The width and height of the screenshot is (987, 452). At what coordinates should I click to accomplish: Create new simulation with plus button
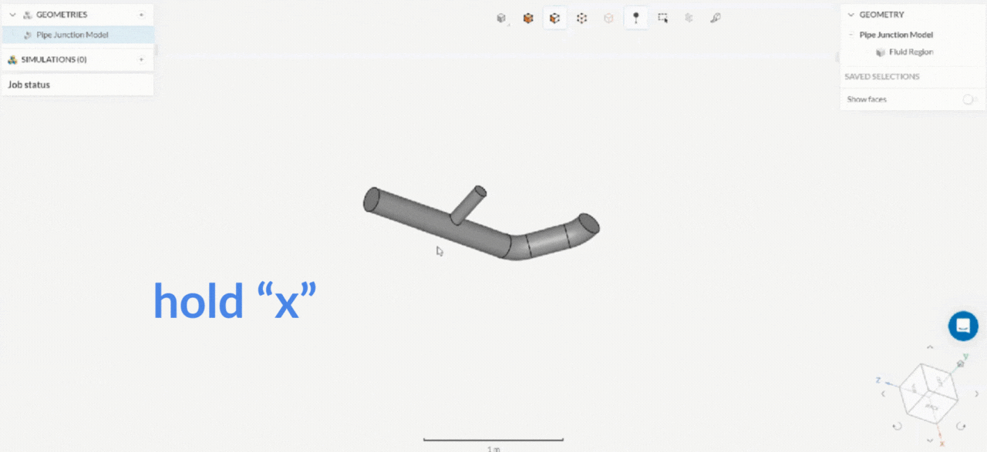tap(141, 59)
